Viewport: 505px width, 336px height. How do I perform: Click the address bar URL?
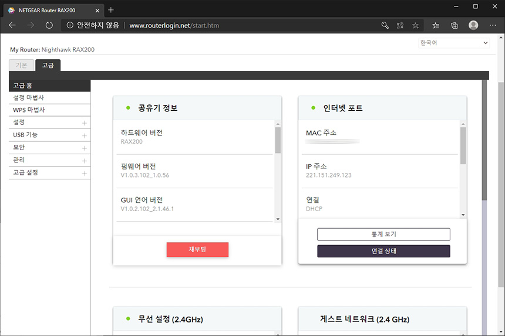(174, 25)
